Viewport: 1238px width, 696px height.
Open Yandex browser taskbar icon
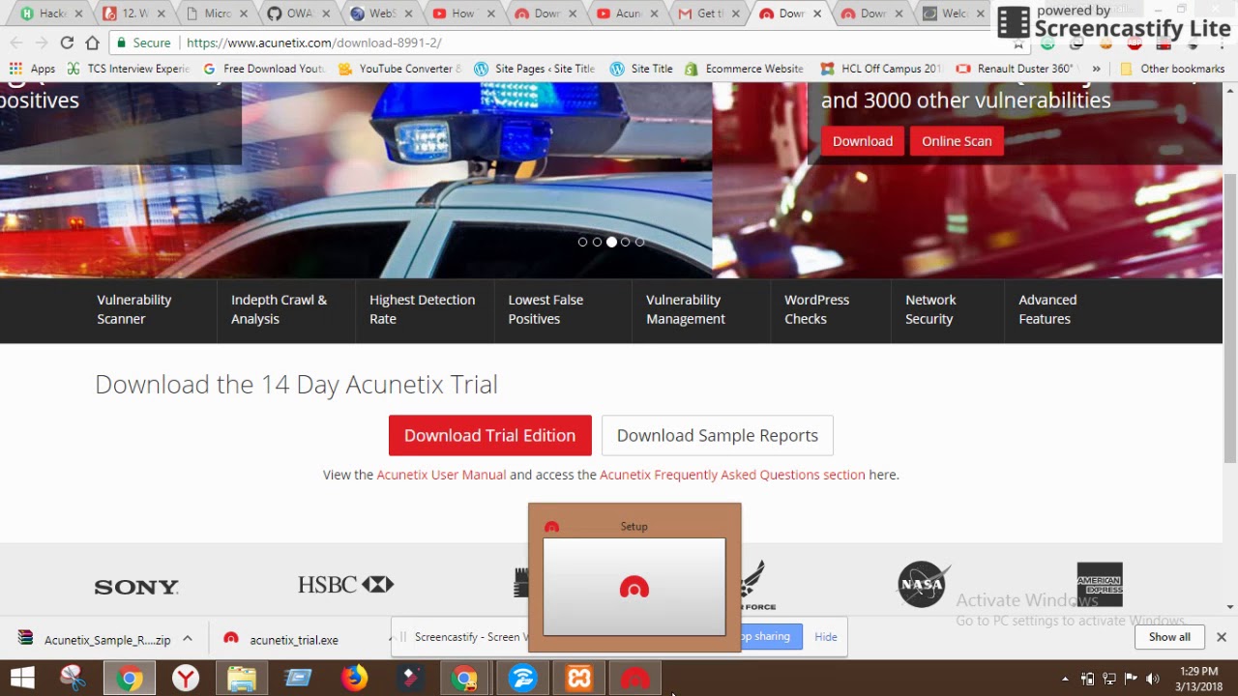tap(185, 679)
